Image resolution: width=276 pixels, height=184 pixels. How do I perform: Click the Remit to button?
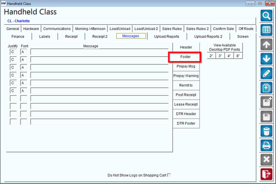click(186, 85)
